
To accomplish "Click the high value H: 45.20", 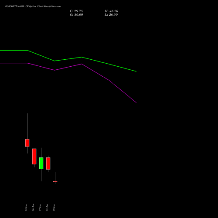I will tap(112, 11).
